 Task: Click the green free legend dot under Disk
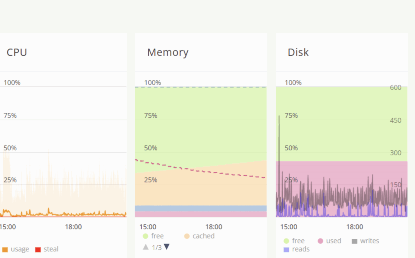pos(286,241)
